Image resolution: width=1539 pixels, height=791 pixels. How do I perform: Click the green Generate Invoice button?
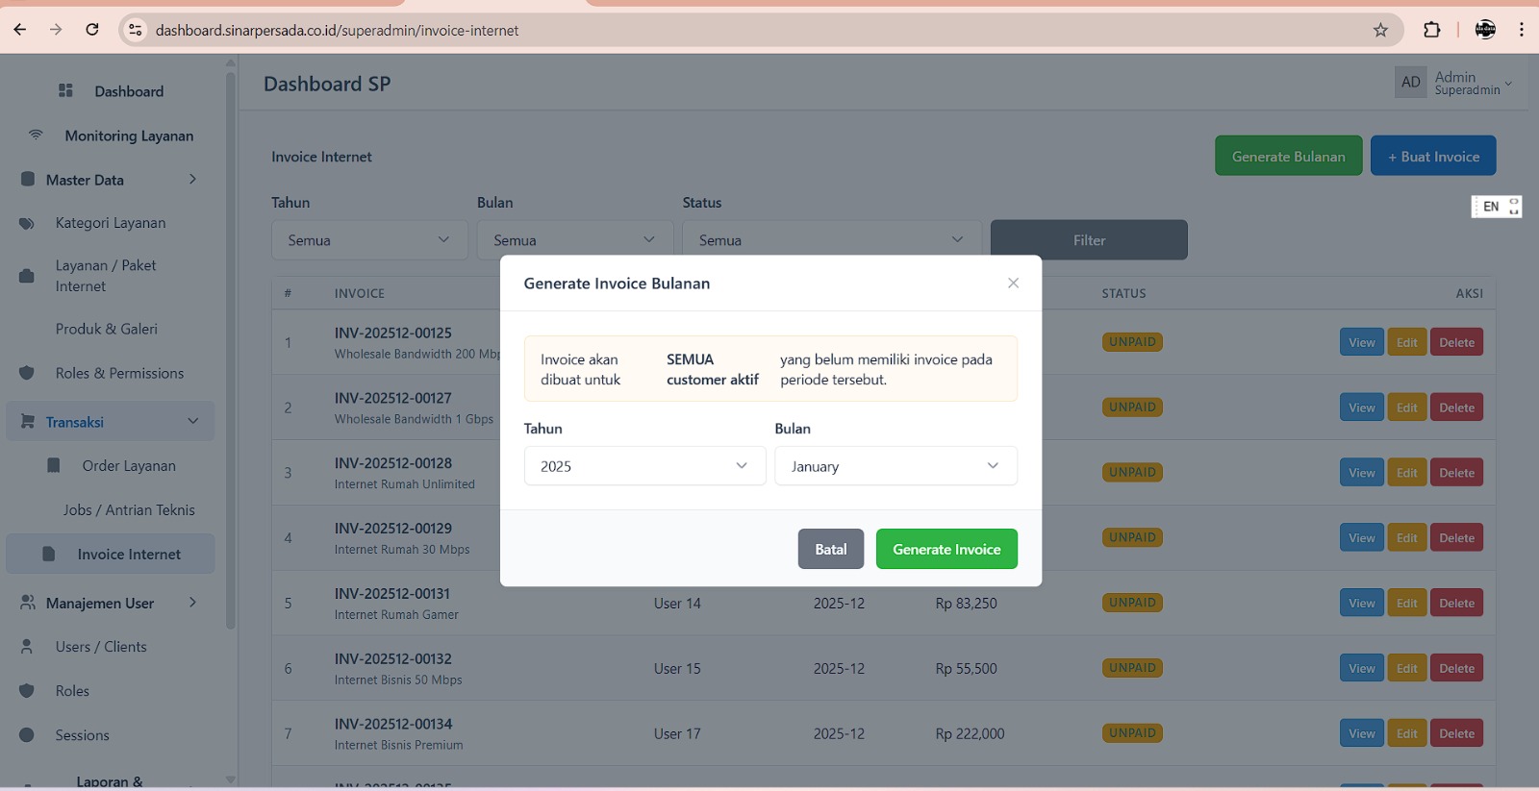946,549
